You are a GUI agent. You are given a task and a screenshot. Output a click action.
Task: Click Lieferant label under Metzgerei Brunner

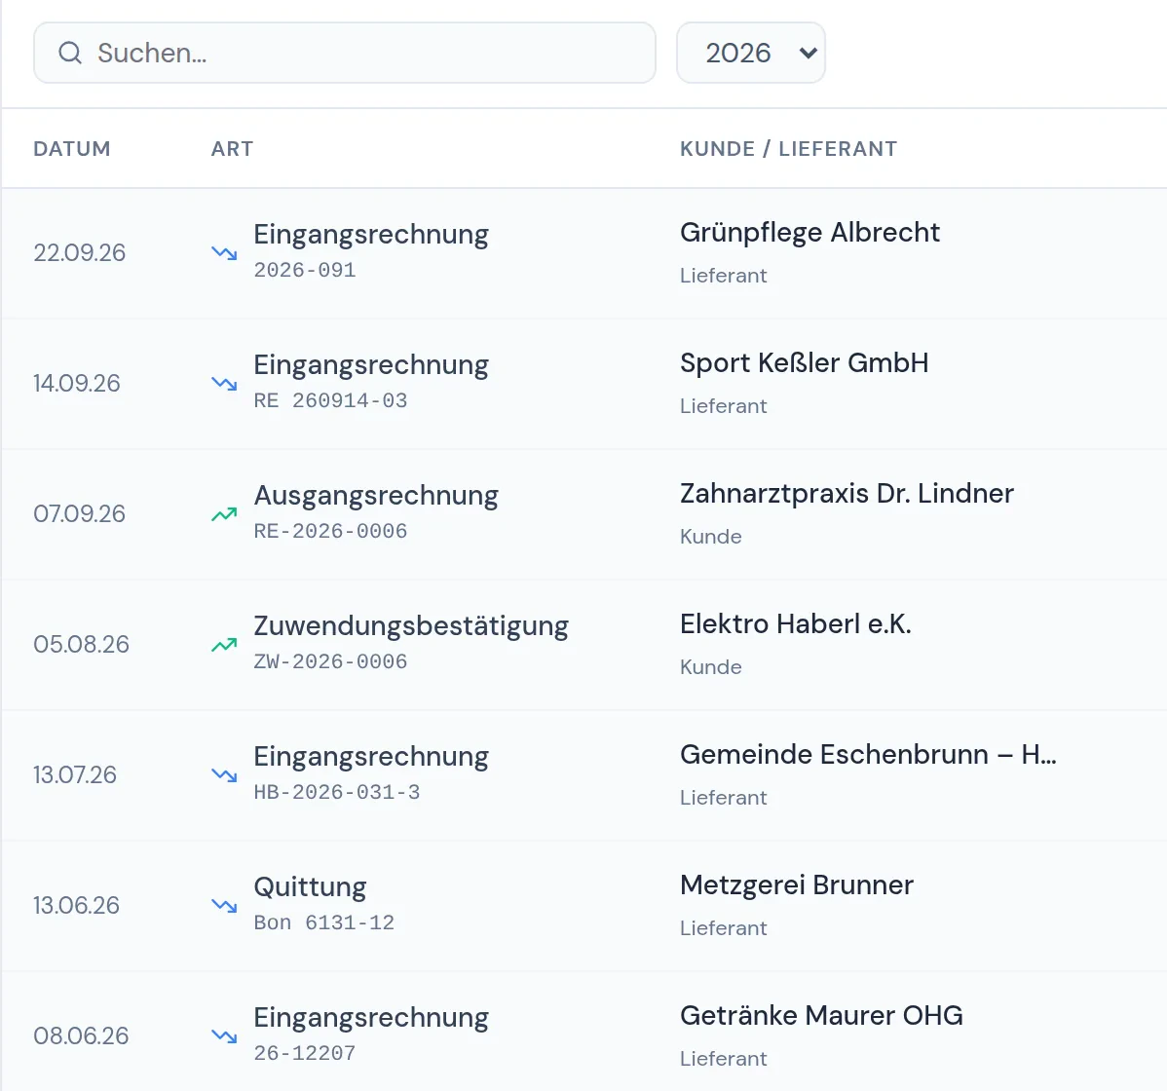coord(724,928)
